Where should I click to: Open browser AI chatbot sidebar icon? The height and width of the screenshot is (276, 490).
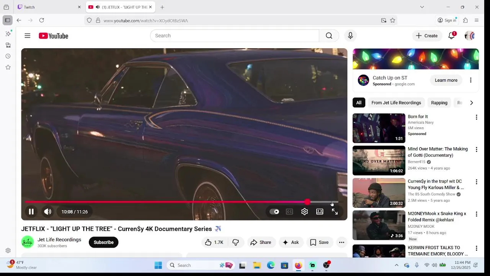click(x=8, y=34)
